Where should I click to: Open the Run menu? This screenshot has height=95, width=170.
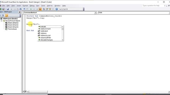pos(38,6)
